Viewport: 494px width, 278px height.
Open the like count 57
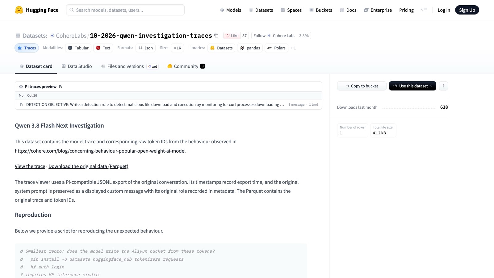click(x=245, y=36)
